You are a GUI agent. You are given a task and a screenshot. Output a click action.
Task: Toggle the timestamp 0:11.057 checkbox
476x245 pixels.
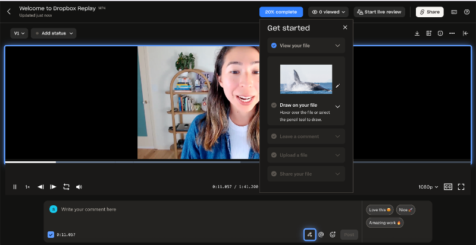pyautogui.click(x=51, y=234)
